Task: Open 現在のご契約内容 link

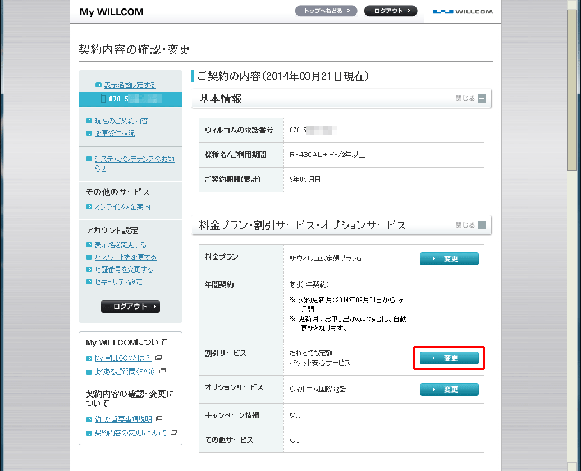Action: coord(121,121)
